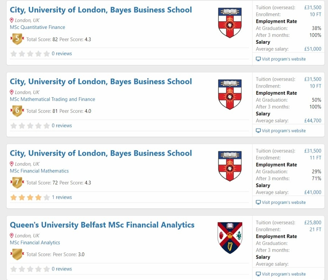Click the 11 FT enrollment value
Screen dimensions: 328x280
[x=315, y=158]
